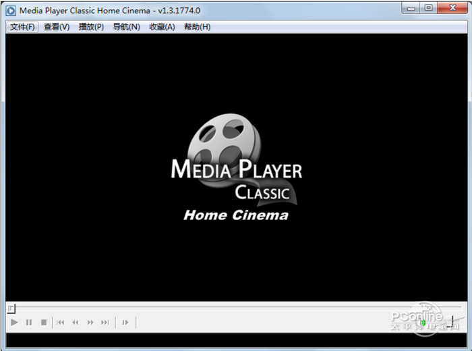Click the fast-forward (increase speed) icon
The height and width of the screenshot is (351, 472).
(x=90, y=323)
